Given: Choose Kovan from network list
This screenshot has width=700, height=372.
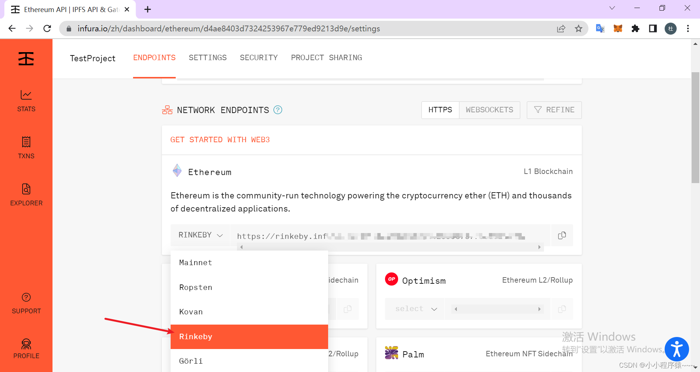Looking at the screenshot, I should click(x=249, y=312).
